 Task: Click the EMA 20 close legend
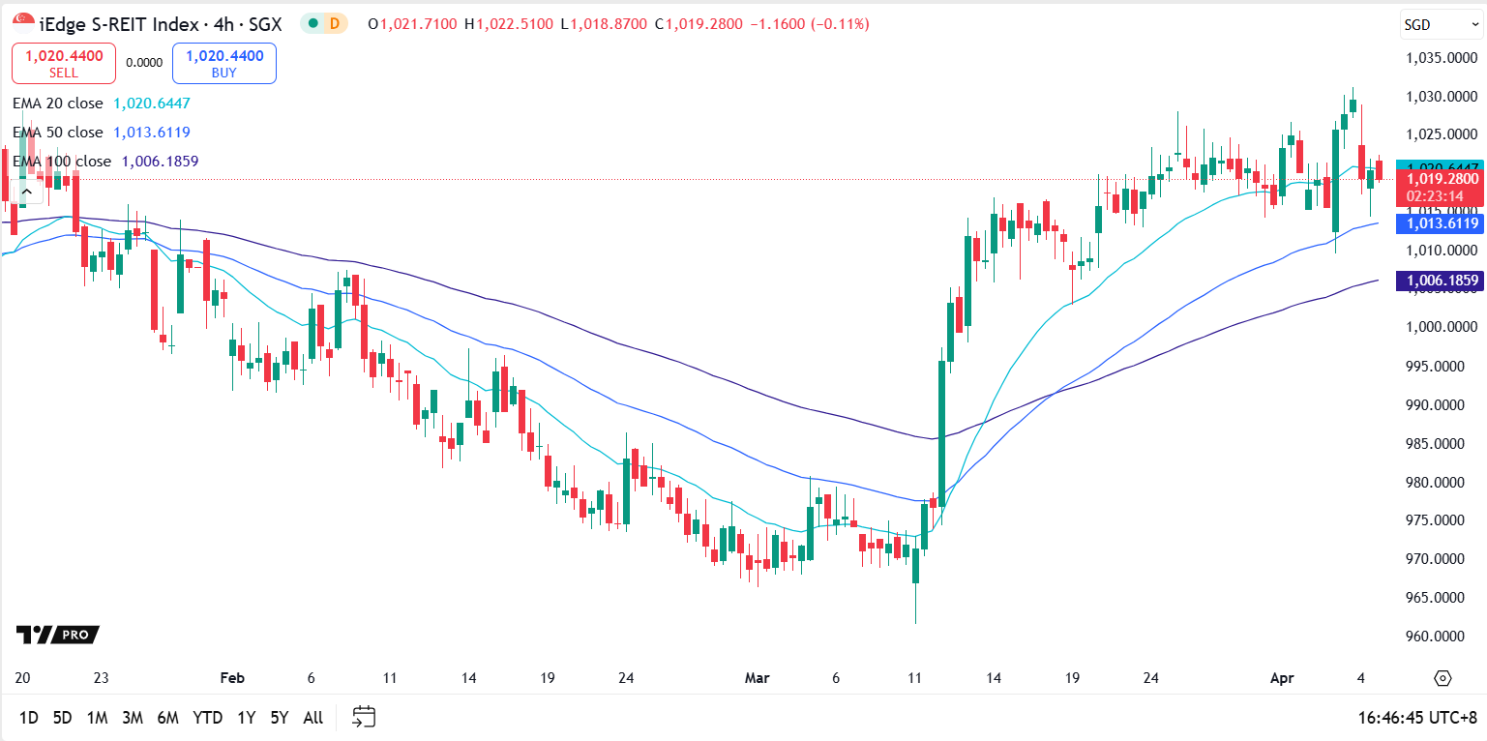[57, 103]
